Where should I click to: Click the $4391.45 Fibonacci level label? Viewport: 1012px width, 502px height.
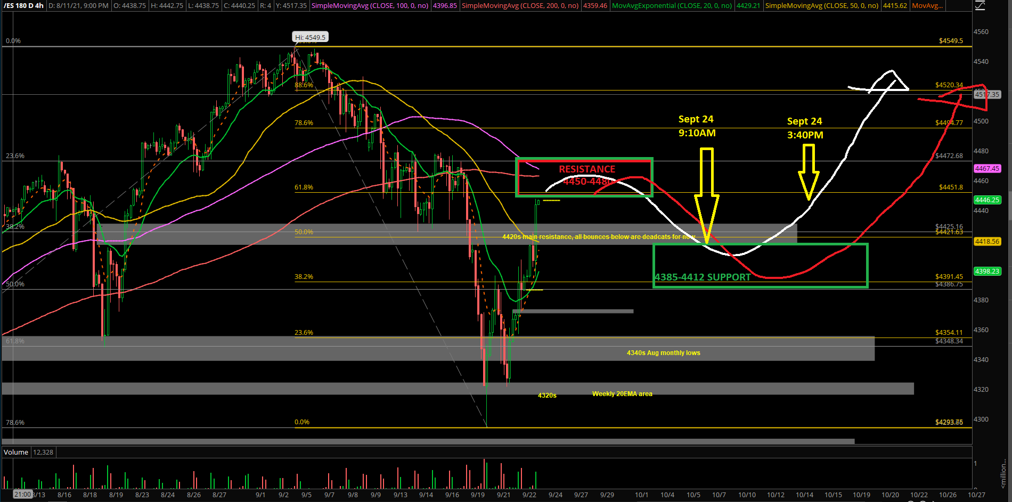click(949, 277)
